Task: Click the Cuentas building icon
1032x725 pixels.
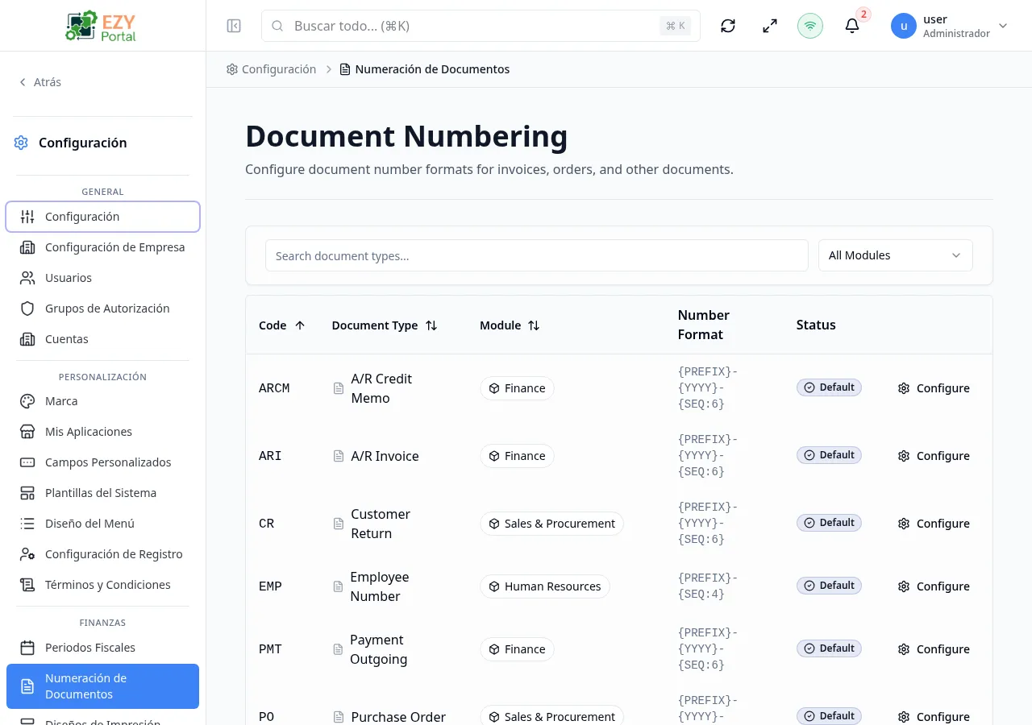Action: pyautogui.click(x=27, y=339)
